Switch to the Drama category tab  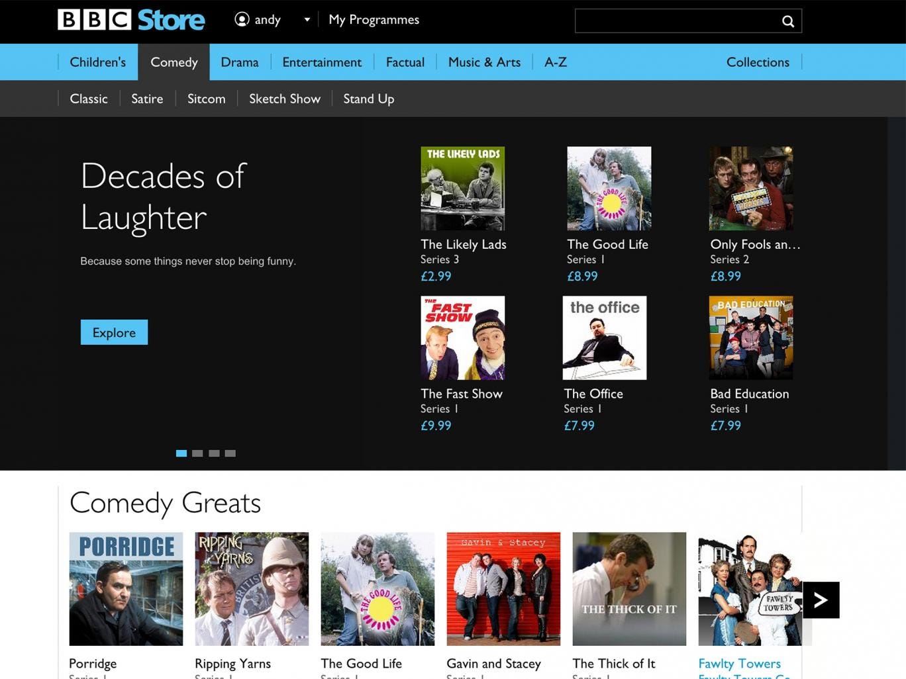(239, 62)
